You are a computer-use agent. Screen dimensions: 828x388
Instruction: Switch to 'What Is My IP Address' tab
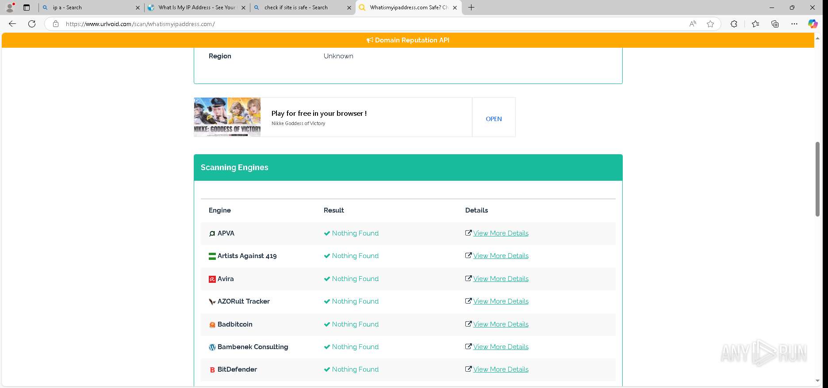point(197,8)
